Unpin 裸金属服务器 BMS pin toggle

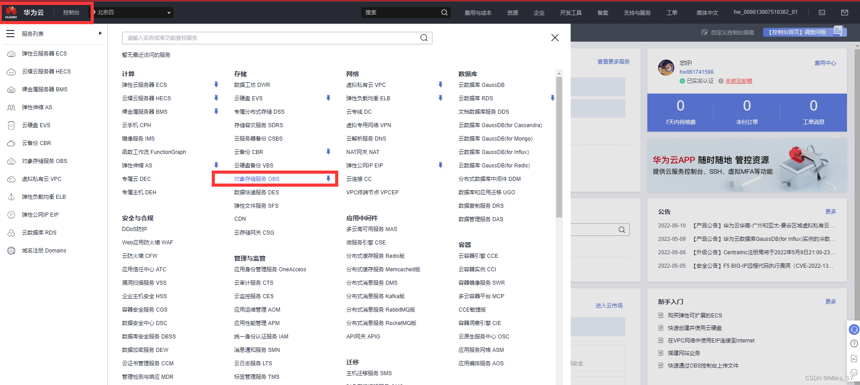click(216, 111)
